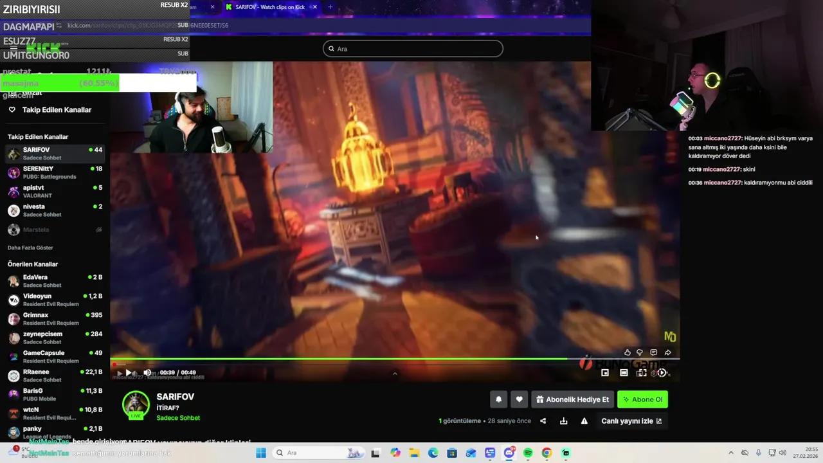Dislike the clip with thumbs-down icon
This screenshot has height=463, width=823.
pos(640,352)
